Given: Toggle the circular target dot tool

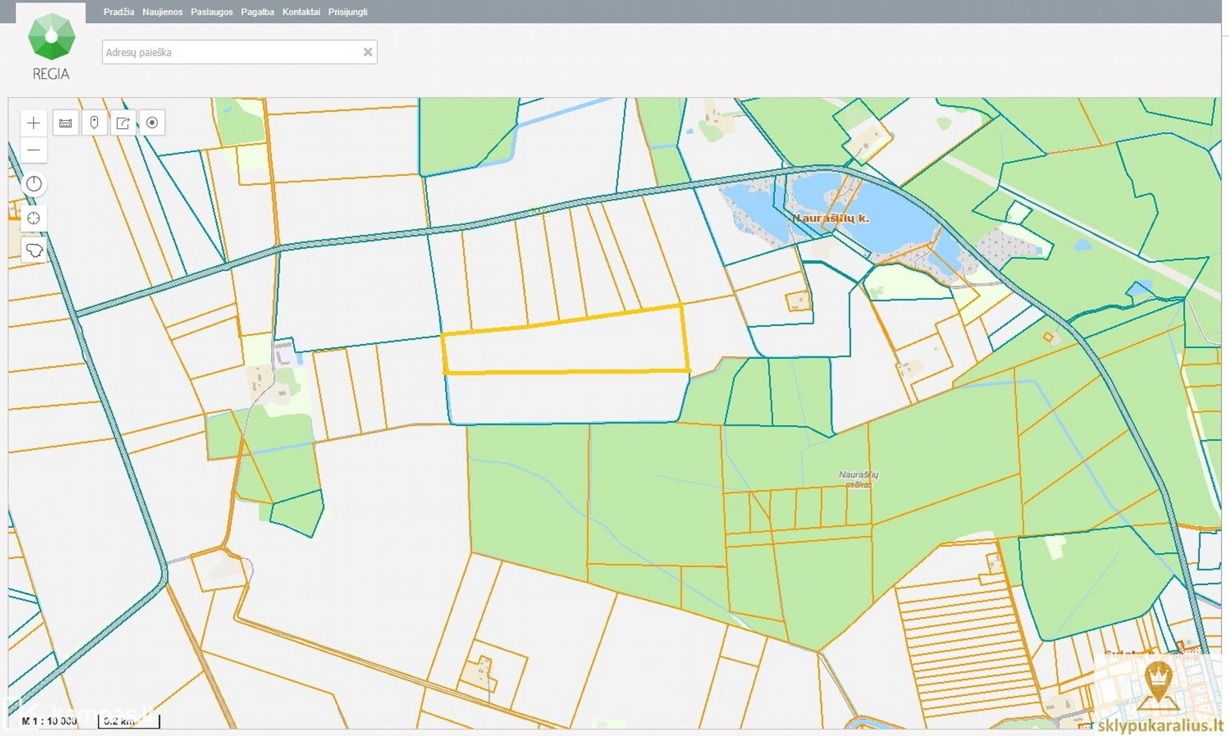Looking at the screenshot, I should pyautogui.click(x=152, y=123).
